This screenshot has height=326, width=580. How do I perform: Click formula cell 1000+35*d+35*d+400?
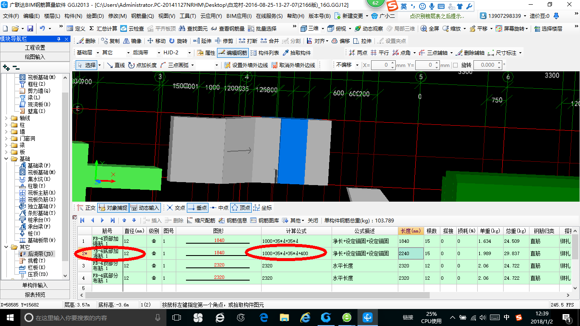296,253
